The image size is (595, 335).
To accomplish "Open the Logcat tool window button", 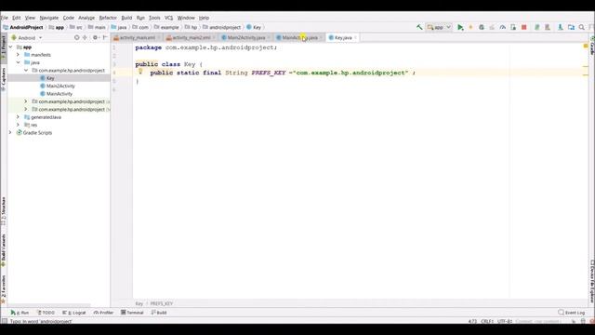I will click(x=74, y=313).
